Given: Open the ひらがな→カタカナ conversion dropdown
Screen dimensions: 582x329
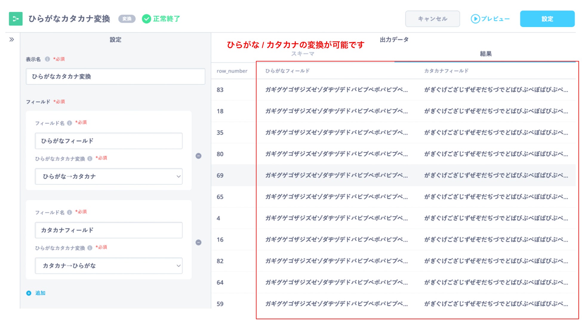Looking at the screenshot, I should point(109,176).
